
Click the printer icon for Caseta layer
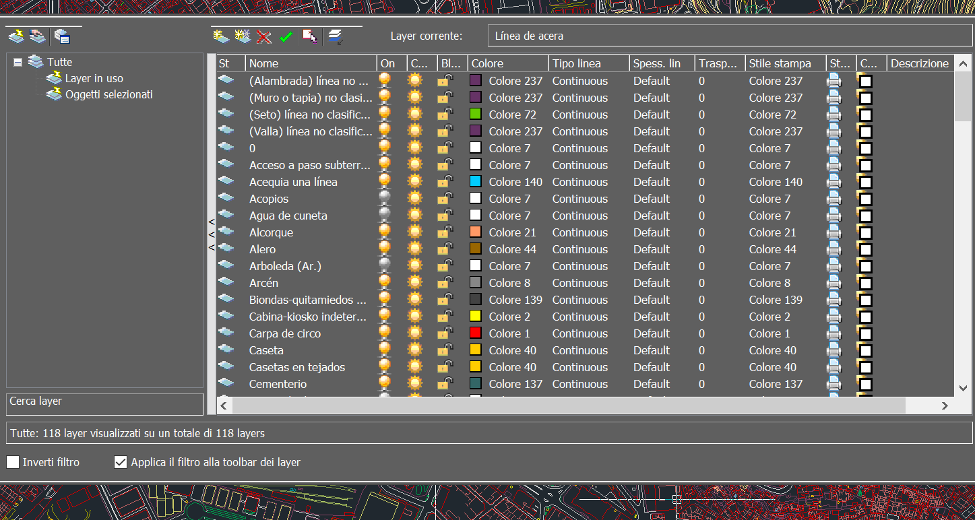tap(834, 350)
